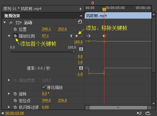Image resolution: width=157 pixels, height=116 pixels.
Task: Click the 速率: 0.0 / 秒 text
Action: coord(38,68)
